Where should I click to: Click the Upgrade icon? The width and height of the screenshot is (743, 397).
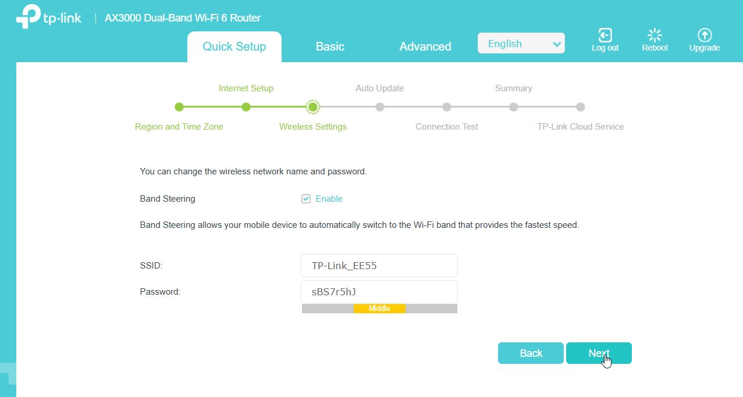[705, 35]
